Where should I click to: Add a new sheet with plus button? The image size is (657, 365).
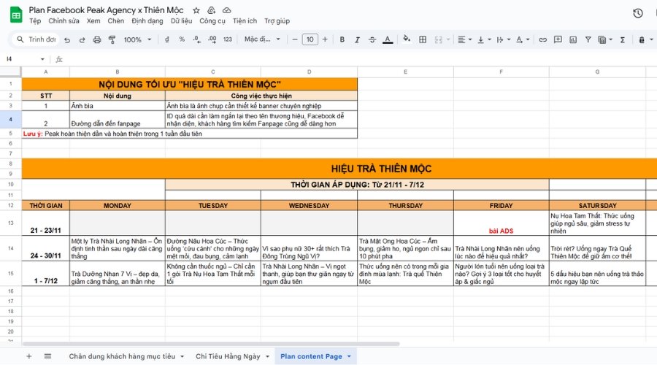pos(29,356)
